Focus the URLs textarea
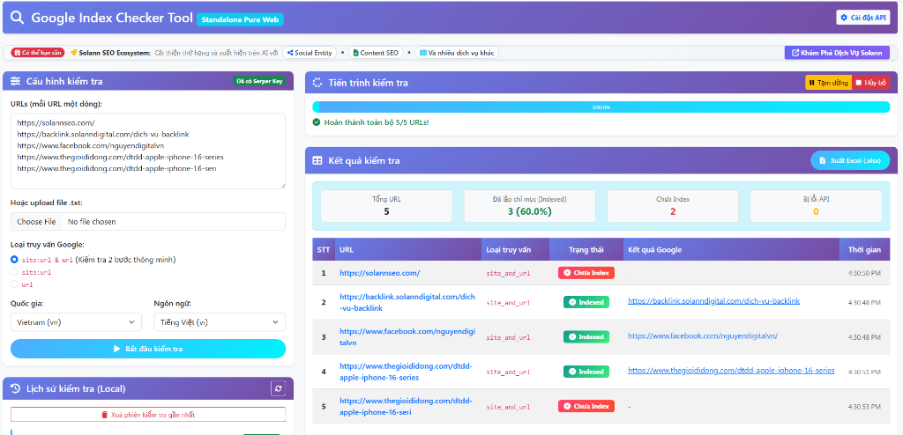This screenshot has height=435, width=903. coord(148,151)
